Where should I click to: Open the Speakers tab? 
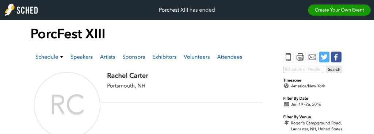[81, 57]
